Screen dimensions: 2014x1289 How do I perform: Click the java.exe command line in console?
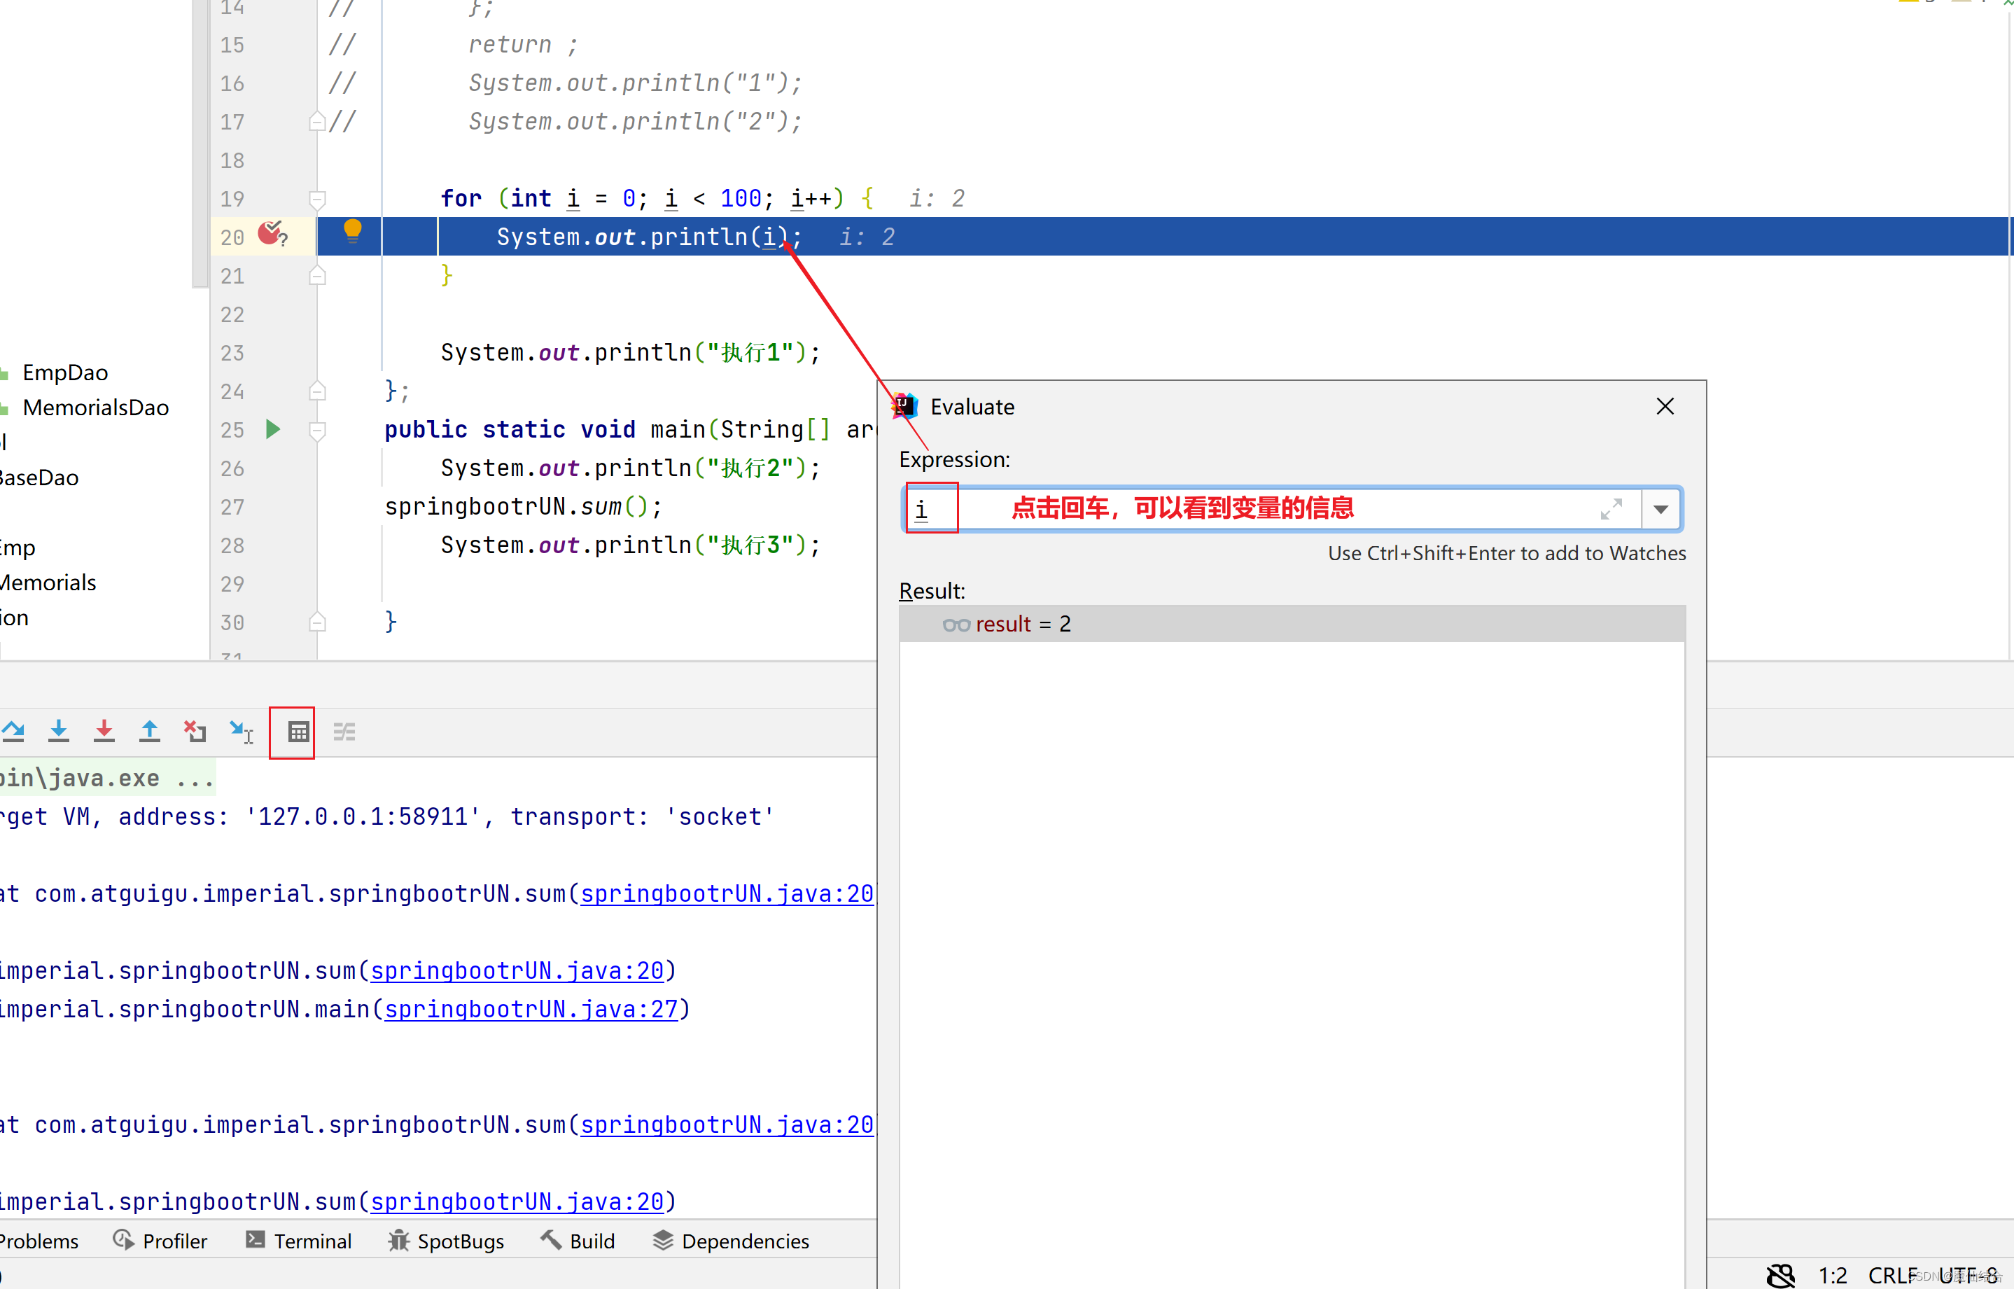107,779
